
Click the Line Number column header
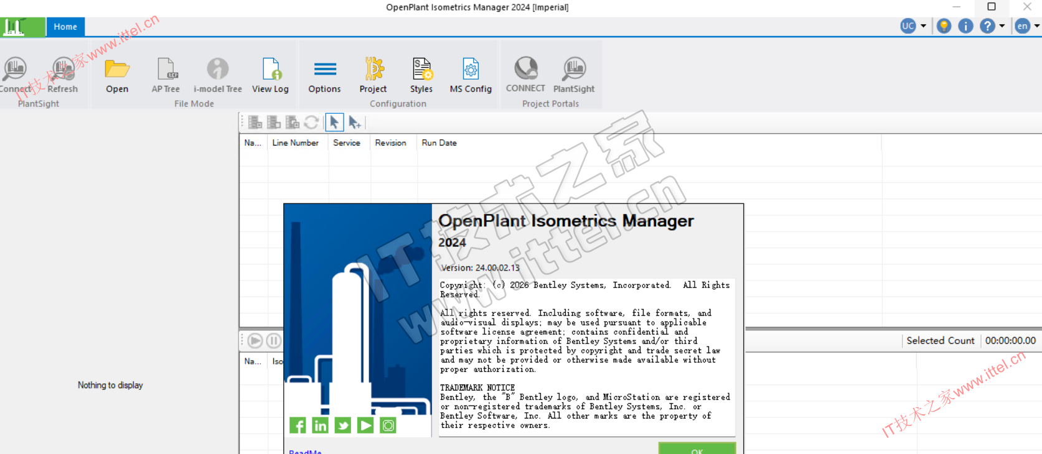[x=295, y=143]
